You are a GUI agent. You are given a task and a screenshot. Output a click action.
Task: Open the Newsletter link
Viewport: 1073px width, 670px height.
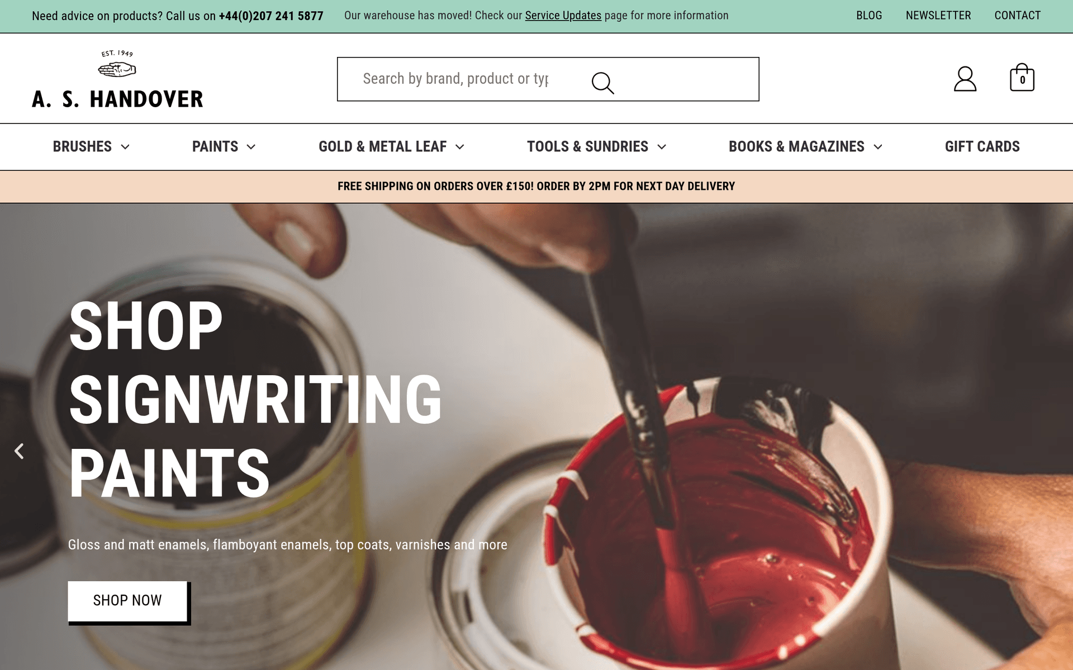pos(938,16)
